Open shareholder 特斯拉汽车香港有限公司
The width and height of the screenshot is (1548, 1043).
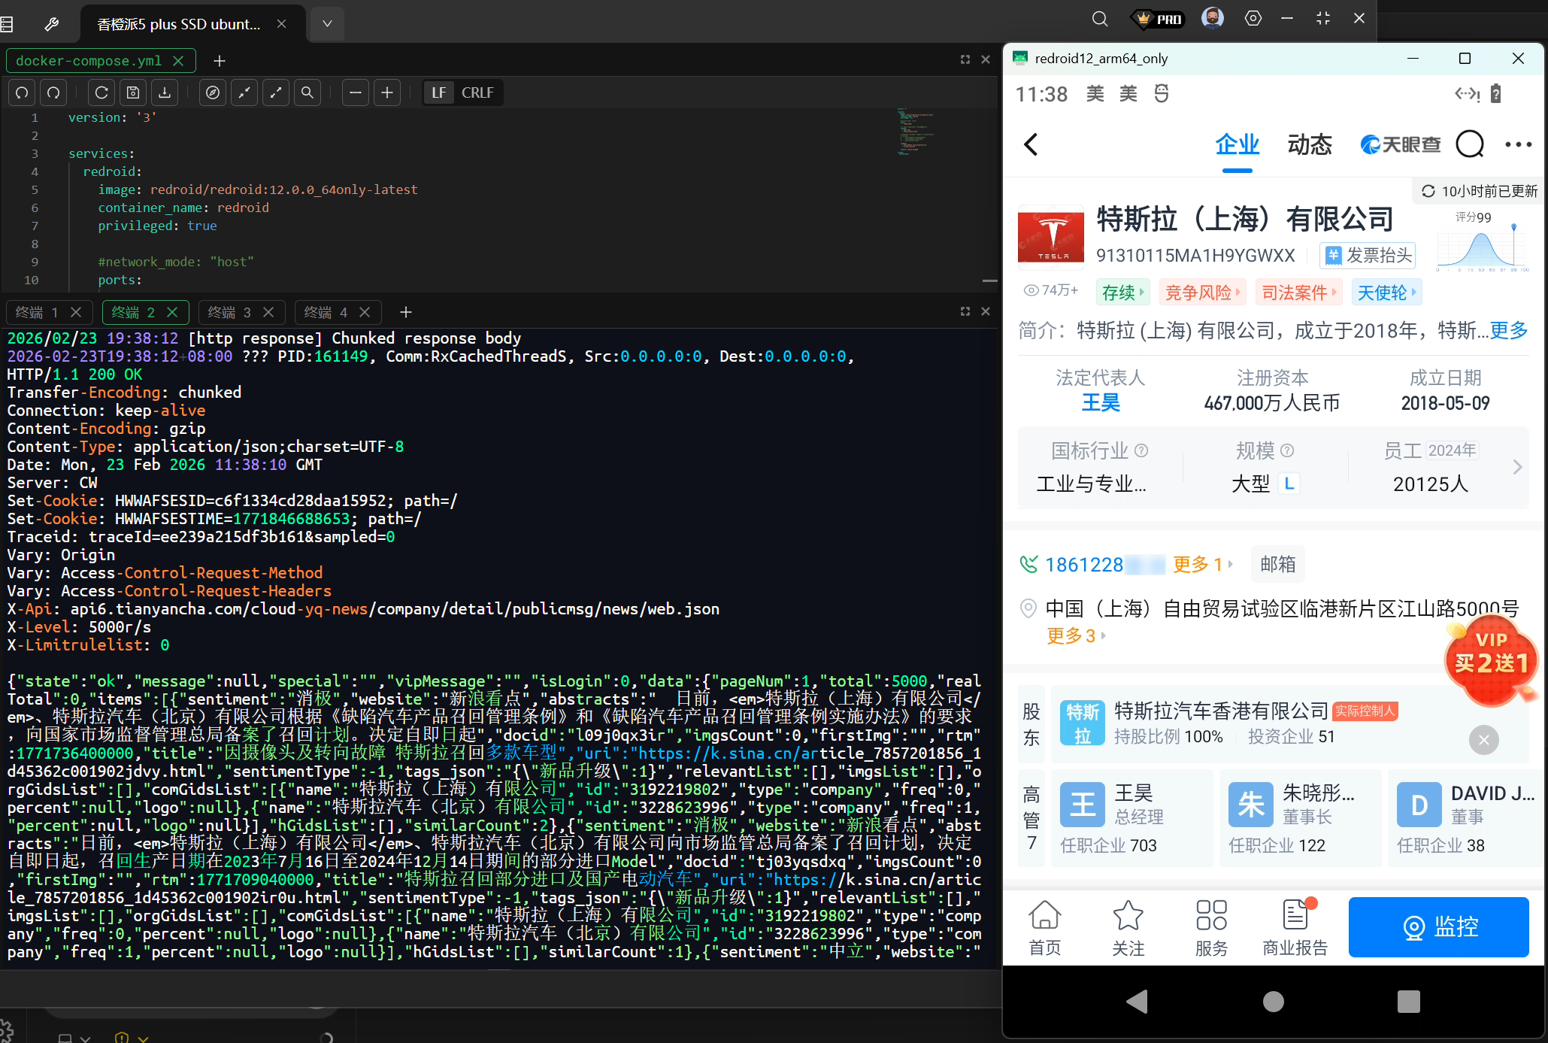(1221, 711)
